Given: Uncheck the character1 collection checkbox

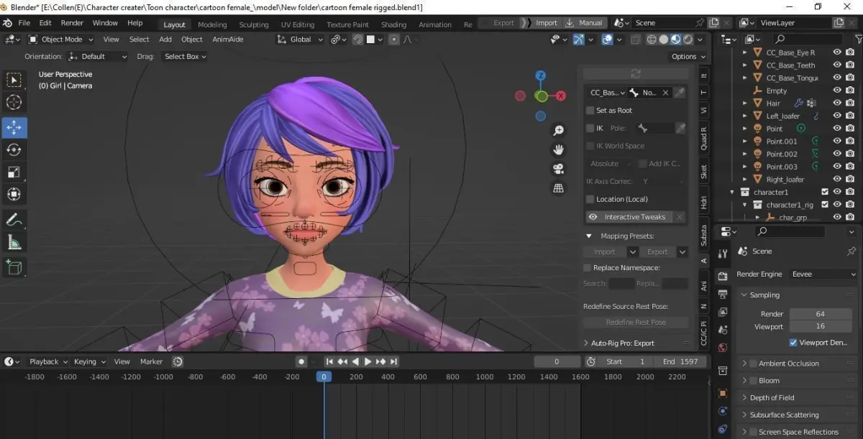Looking at the screenshot, I should (825, 192).
